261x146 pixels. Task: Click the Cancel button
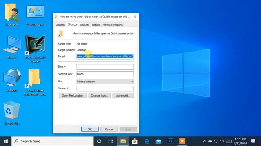109,129
